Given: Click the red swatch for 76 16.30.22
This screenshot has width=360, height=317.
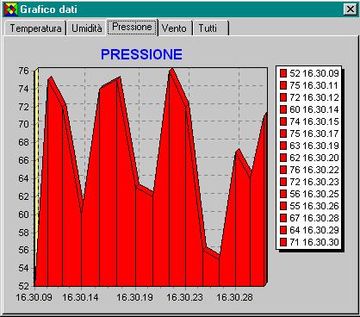Looking at the screenshot, I should tap(283, 170).
